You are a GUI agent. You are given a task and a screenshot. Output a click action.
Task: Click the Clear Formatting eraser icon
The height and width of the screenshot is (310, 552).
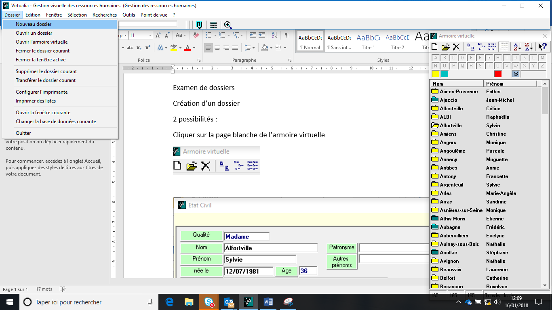(x=196, y=36)
